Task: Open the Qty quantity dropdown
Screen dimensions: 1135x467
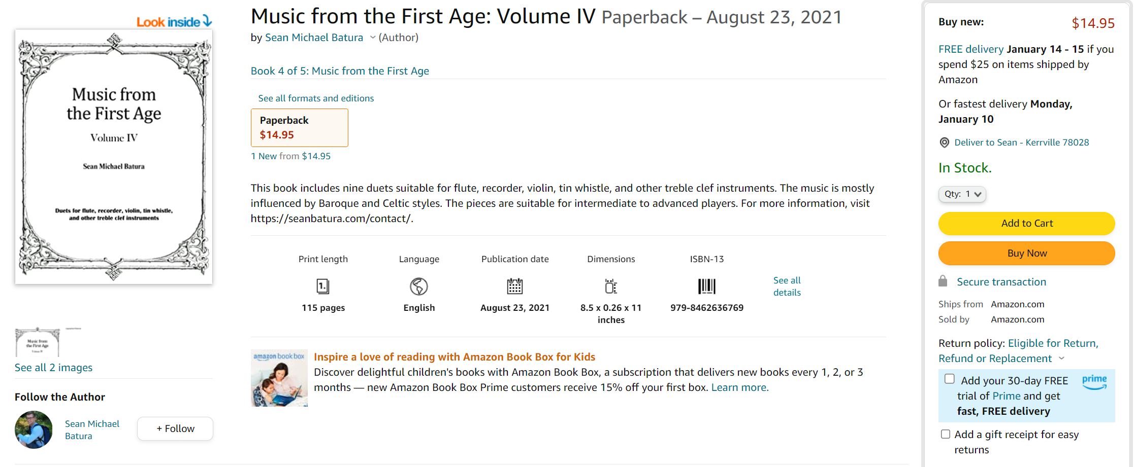Action: click(962, 194)
